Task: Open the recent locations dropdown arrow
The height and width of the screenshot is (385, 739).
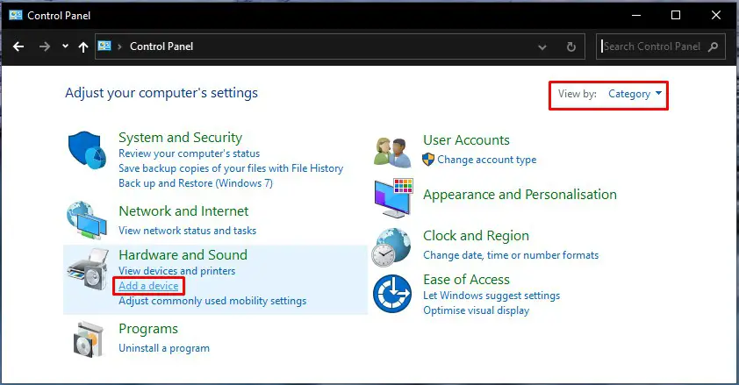Action: point(65,46)
